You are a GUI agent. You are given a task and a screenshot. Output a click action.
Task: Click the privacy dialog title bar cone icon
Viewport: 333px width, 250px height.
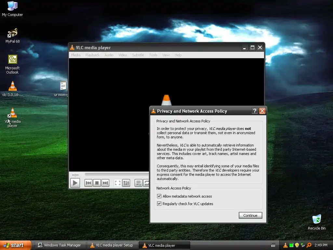(x=153, y=111)
